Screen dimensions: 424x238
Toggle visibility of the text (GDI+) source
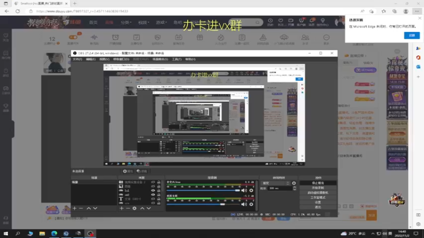tap(153, 199)
